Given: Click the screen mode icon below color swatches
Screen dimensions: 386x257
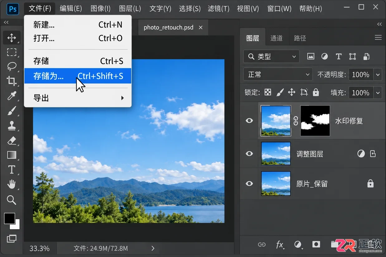Looking at the screenshot, I should pyautogui.click(x=12, y=239).
